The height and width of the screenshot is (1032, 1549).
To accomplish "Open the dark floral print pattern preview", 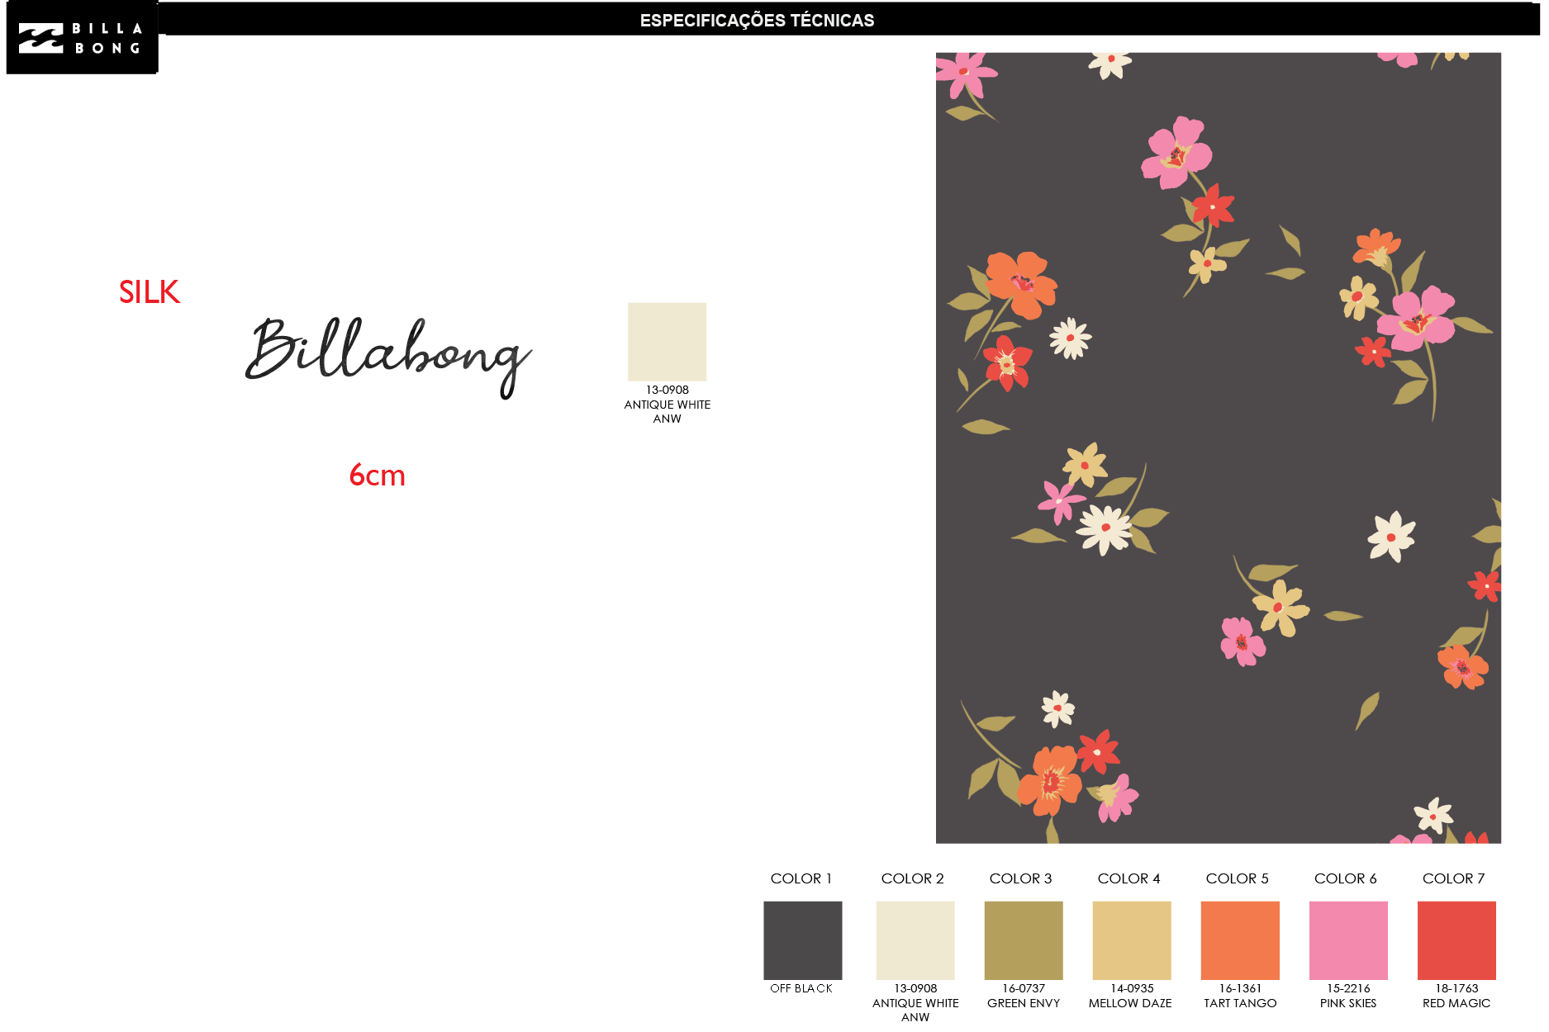I will [1218, 447].
